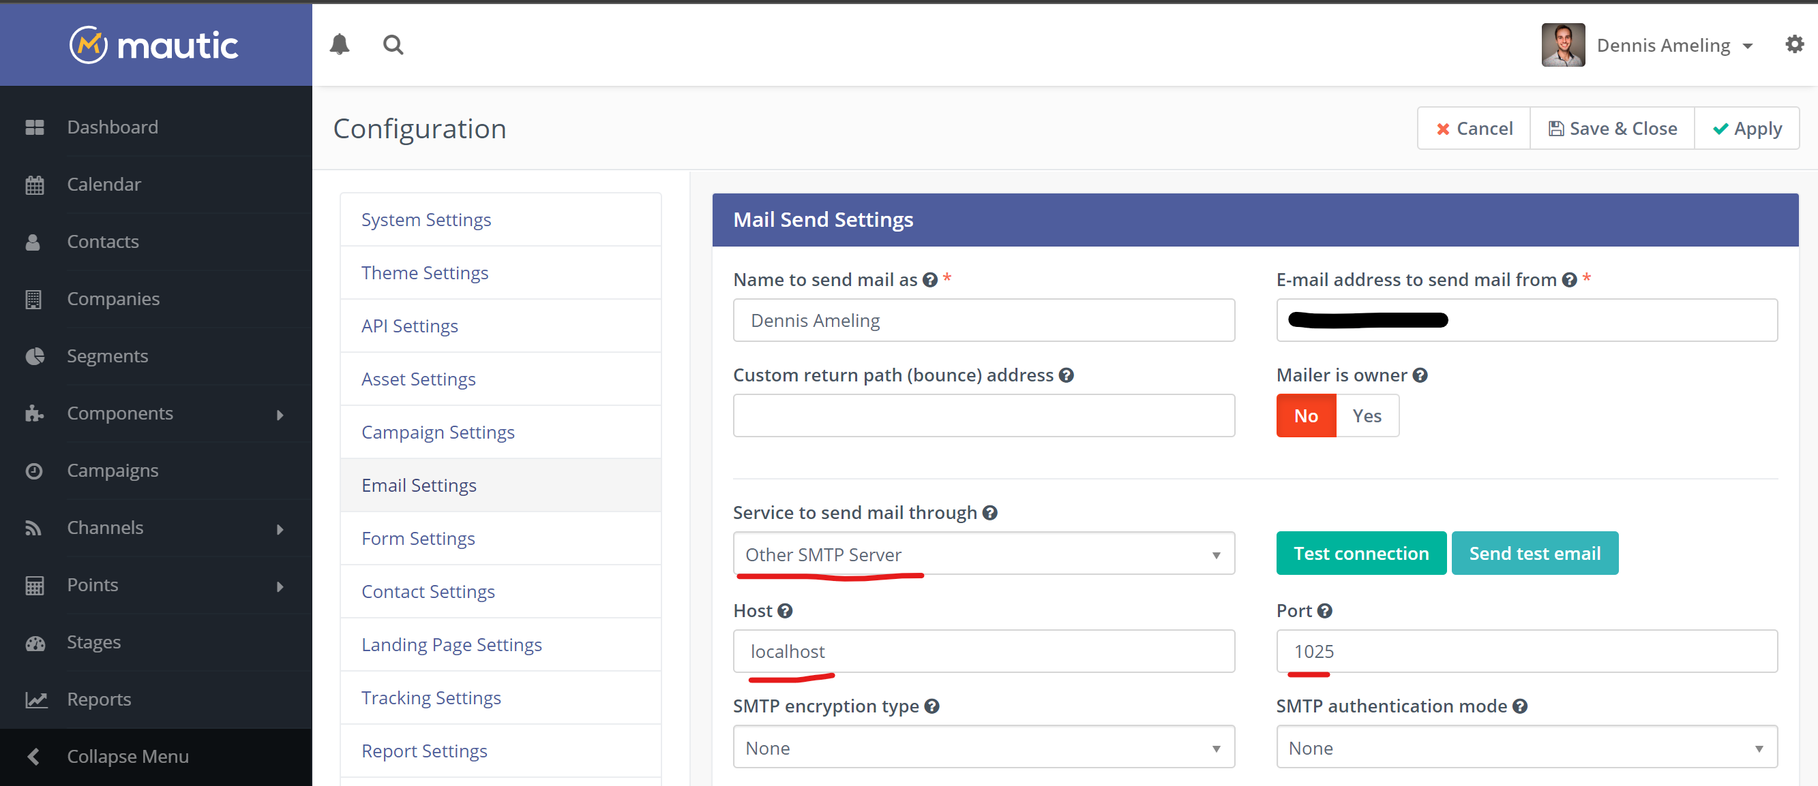Select the Contacts sidebar icon

click(33, 241)
